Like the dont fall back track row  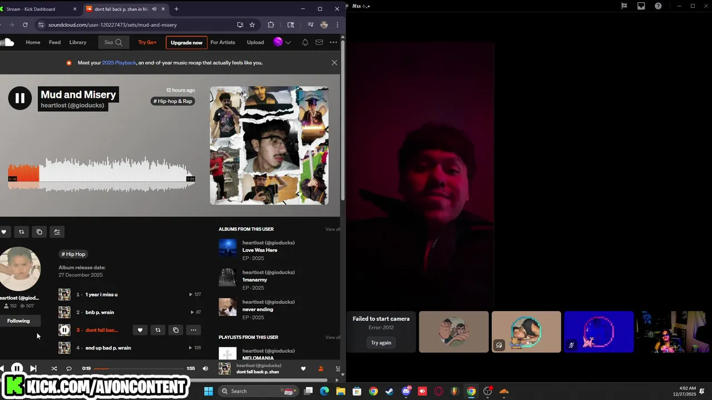point(140,330)
